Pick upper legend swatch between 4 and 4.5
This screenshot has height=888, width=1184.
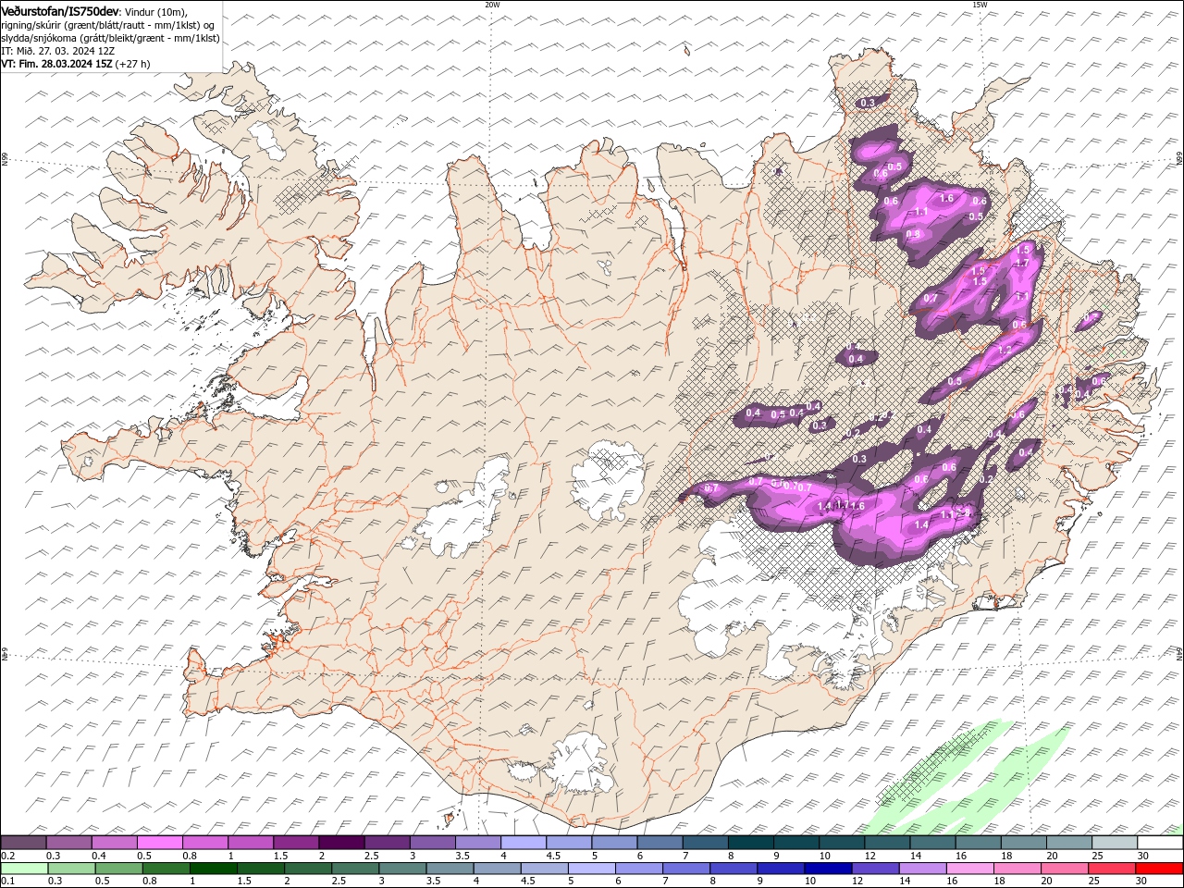point(523,843)
